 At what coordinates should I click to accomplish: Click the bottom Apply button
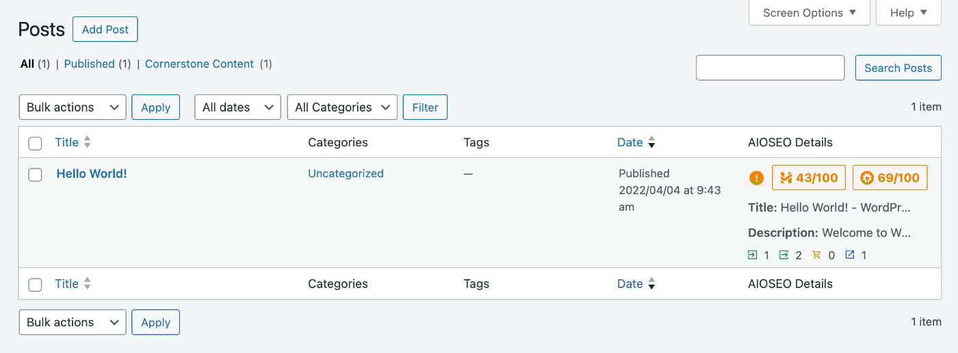(155, 322)
